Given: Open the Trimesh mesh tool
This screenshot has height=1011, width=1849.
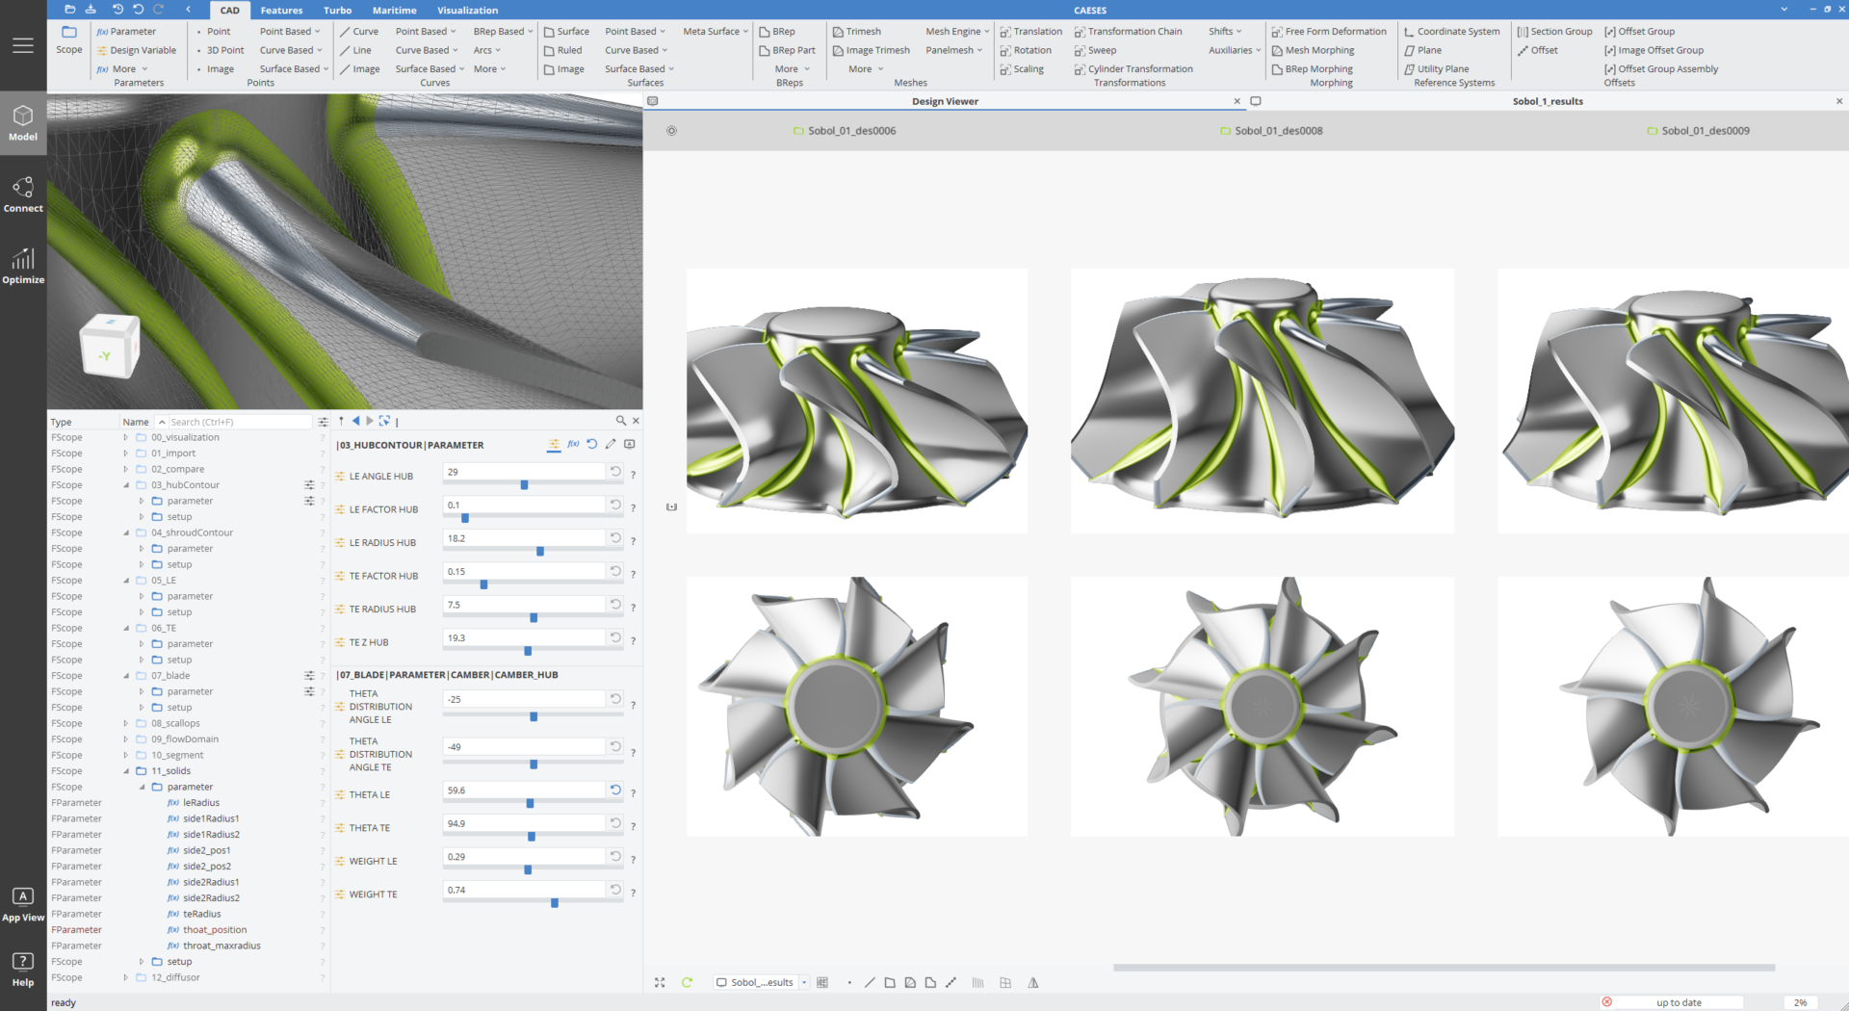Looking at the screenshot, I should pos(862,31).
